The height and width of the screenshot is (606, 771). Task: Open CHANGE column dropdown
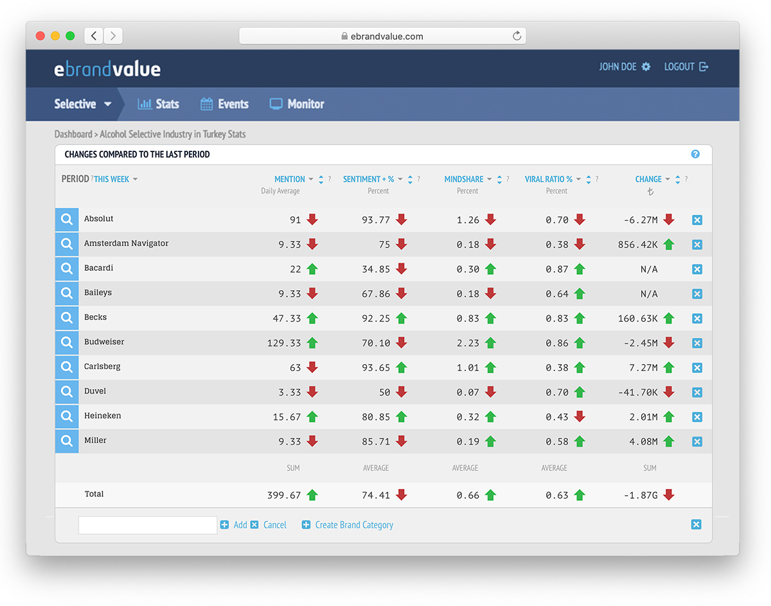point(668,180)
